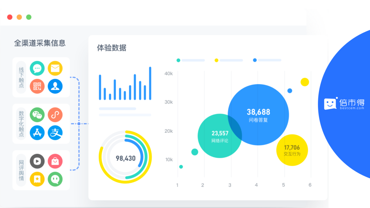The height and width of the screenshot is (208, 370).
Task: Open the green chat bubble icon
Action: click(55, 179)
